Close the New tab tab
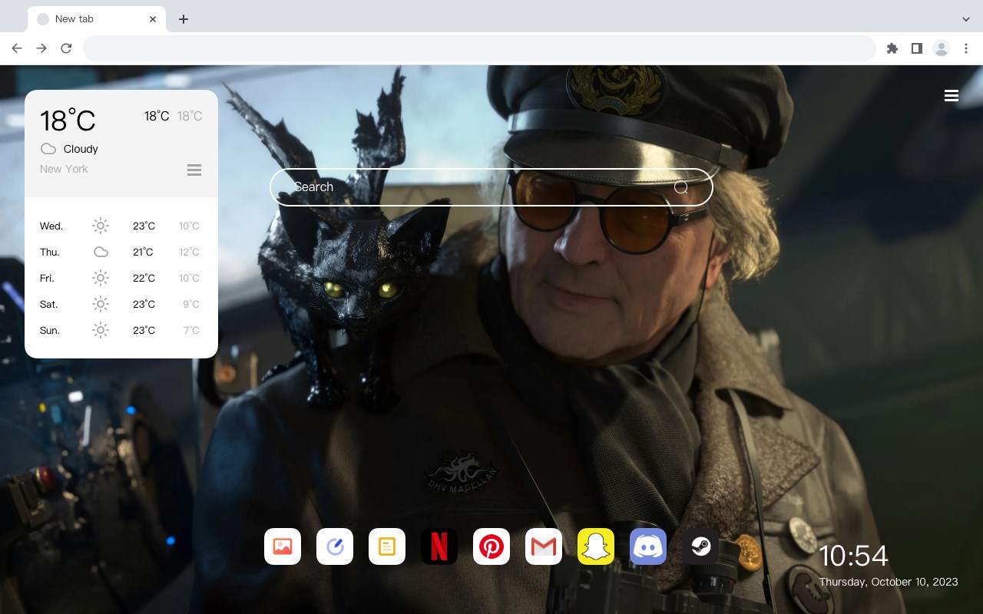The width and height of the screenshot is (983, 614). click(153, 19)
